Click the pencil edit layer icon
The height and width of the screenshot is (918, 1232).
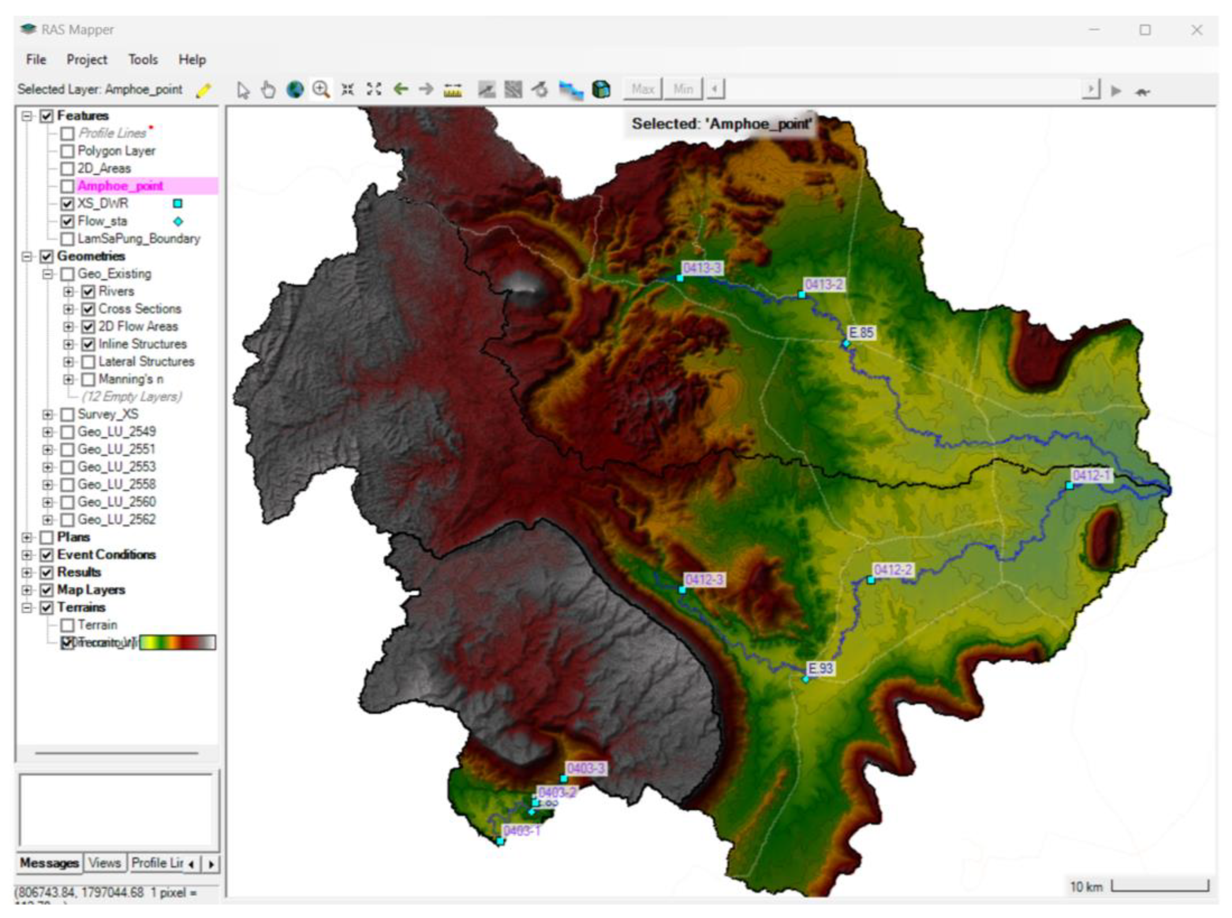coord(203,90)
